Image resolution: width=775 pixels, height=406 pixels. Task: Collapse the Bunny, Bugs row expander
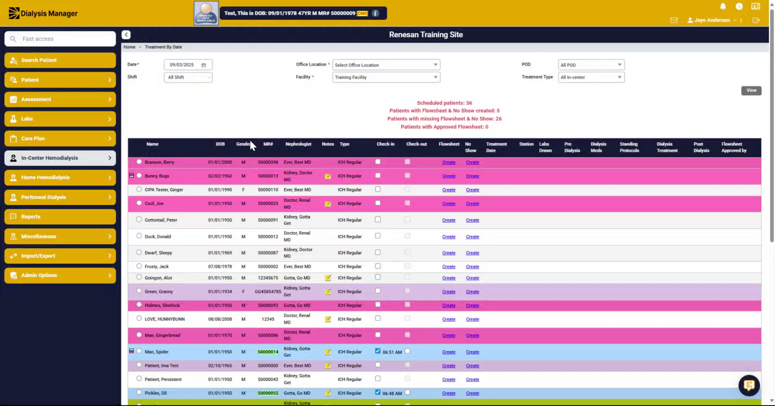[131, 175]
